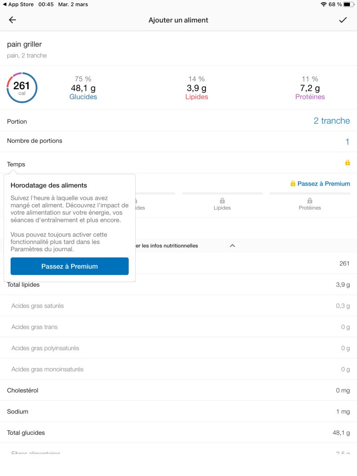Tap the lock icon above Lipides goal
This screenshot has width=357, height=476.
pos(222,201)
